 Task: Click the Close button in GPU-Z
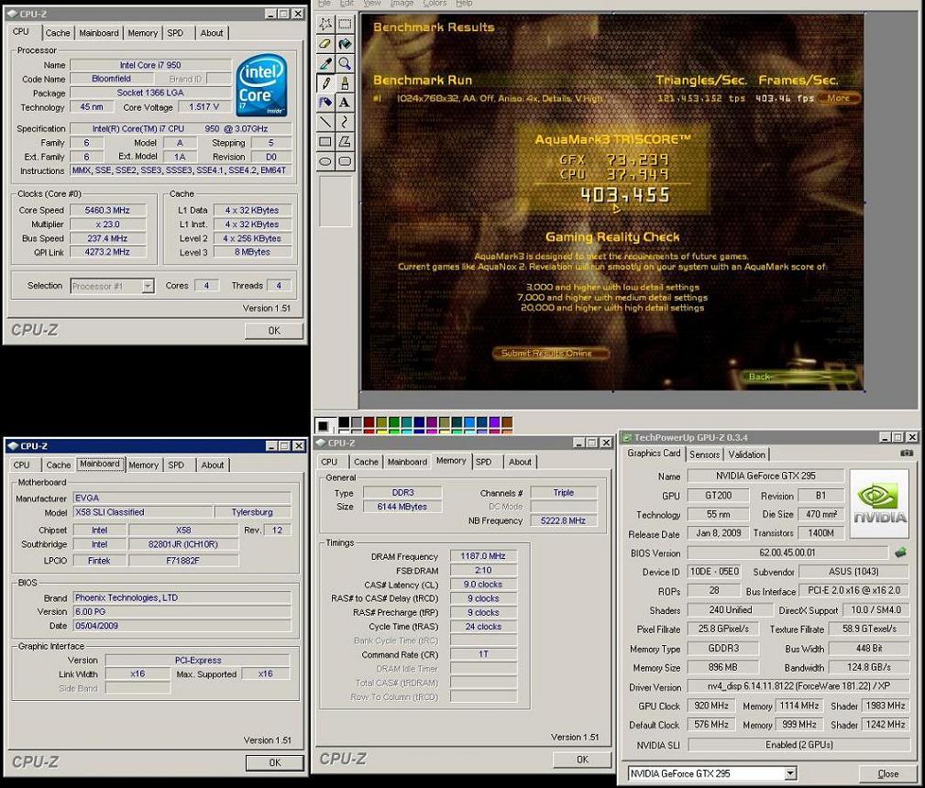coord(887,773)
